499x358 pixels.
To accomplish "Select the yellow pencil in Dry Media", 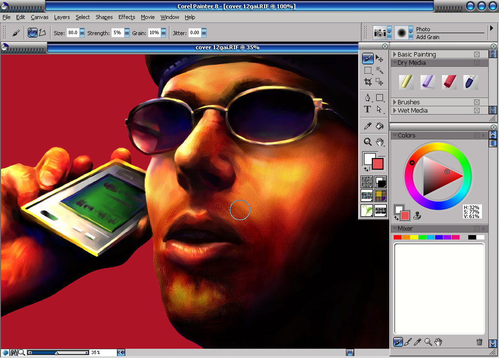I will [406, 82].
